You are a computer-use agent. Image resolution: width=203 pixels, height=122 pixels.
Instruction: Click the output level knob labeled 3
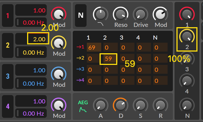click(x=187, y=59)
